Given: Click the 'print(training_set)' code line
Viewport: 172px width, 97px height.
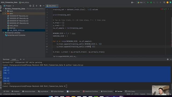Looking at the screenshot, I should (62, 15).
